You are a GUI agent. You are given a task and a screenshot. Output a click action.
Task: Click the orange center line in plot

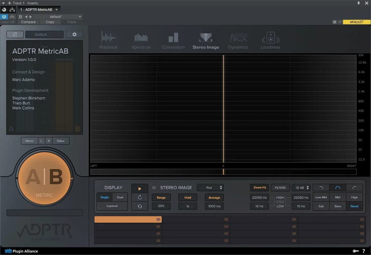[223, 108]
